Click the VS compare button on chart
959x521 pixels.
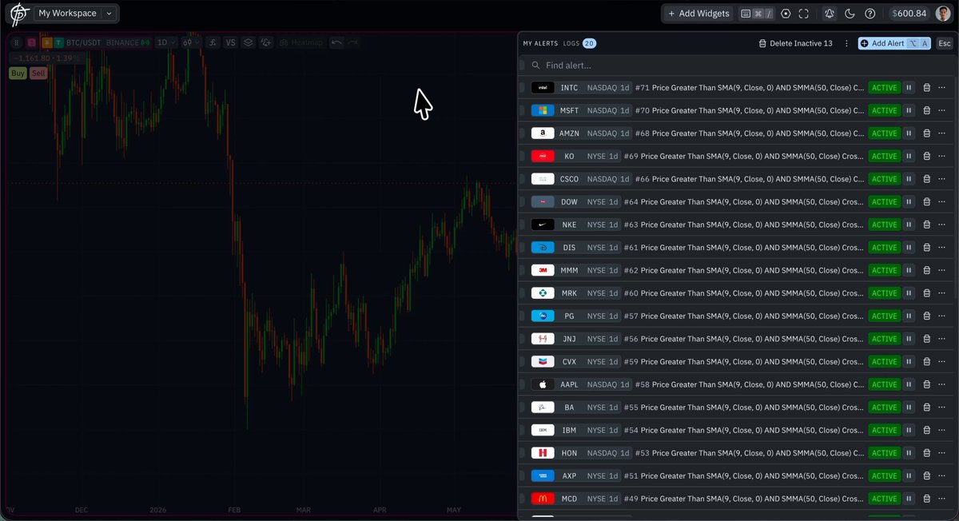click(230, 42)
